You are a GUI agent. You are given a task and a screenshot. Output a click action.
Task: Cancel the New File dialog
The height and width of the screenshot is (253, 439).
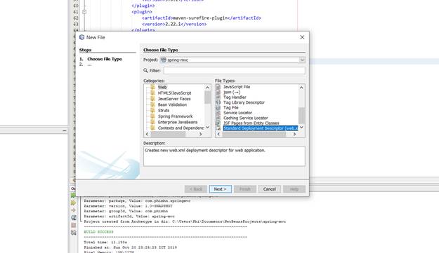pyautogui.click(x=269, y=189)
